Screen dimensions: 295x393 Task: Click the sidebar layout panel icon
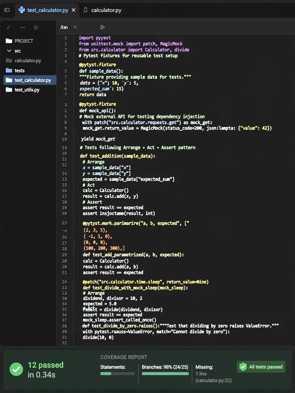[36, 28]
